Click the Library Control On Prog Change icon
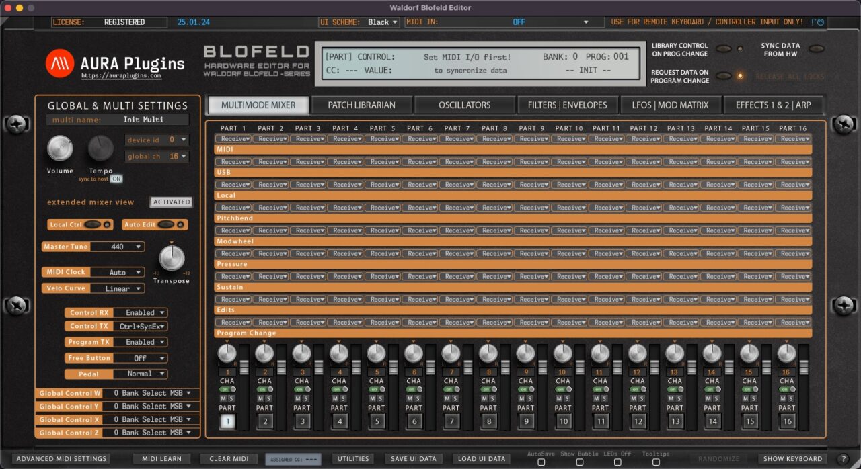This screenshot has width=861, height=469. (x=725, y=50)
